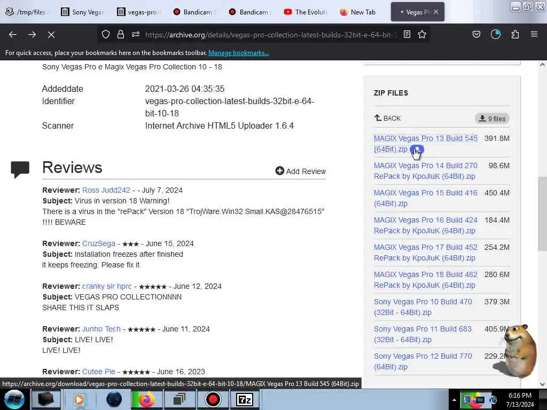Open reviewer CruzSega profile
This screenshot has height=410, width=547.
[x=99, y=243]
